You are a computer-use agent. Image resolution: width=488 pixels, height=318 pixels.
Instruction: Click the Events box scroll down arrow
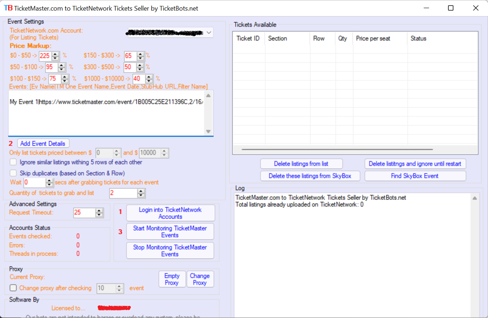tap(209, 131)
